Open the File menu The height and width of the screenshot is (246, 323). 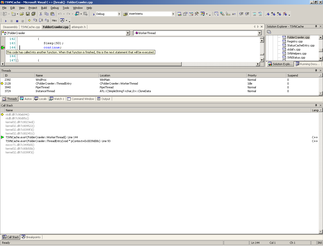point(4,8)
